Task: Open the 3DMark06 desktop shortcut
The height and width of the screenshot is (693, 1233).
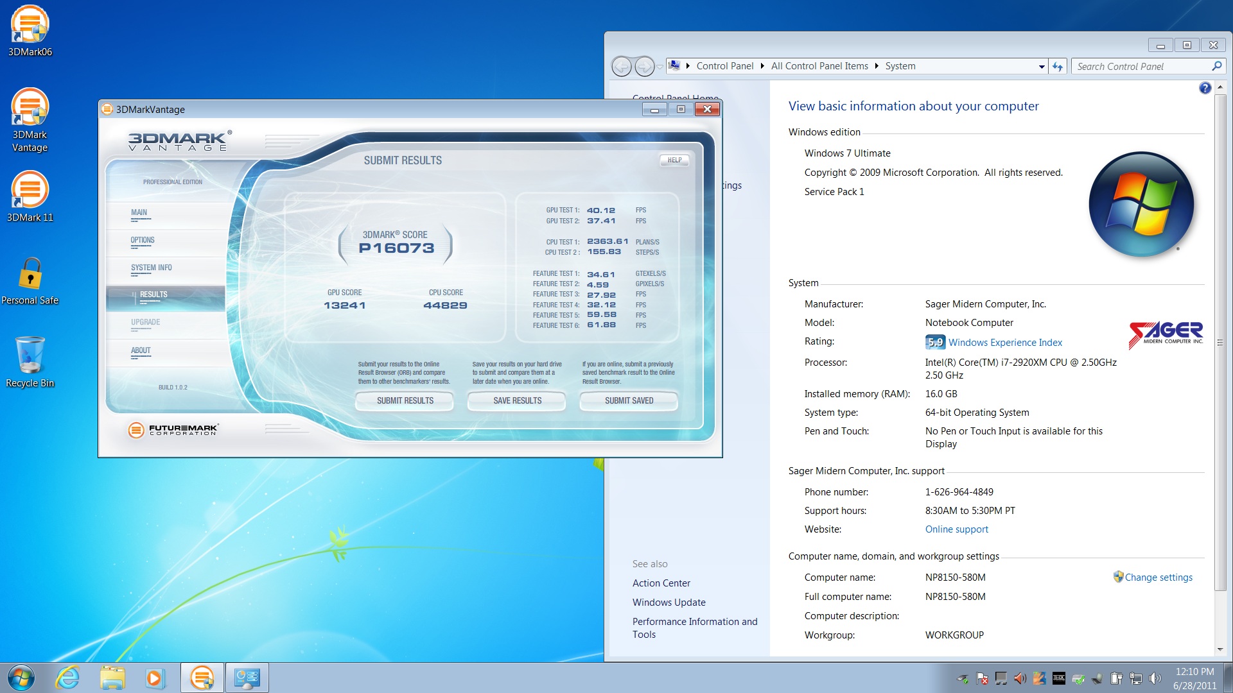Action: pyautogui.click(x=30, y=31)
